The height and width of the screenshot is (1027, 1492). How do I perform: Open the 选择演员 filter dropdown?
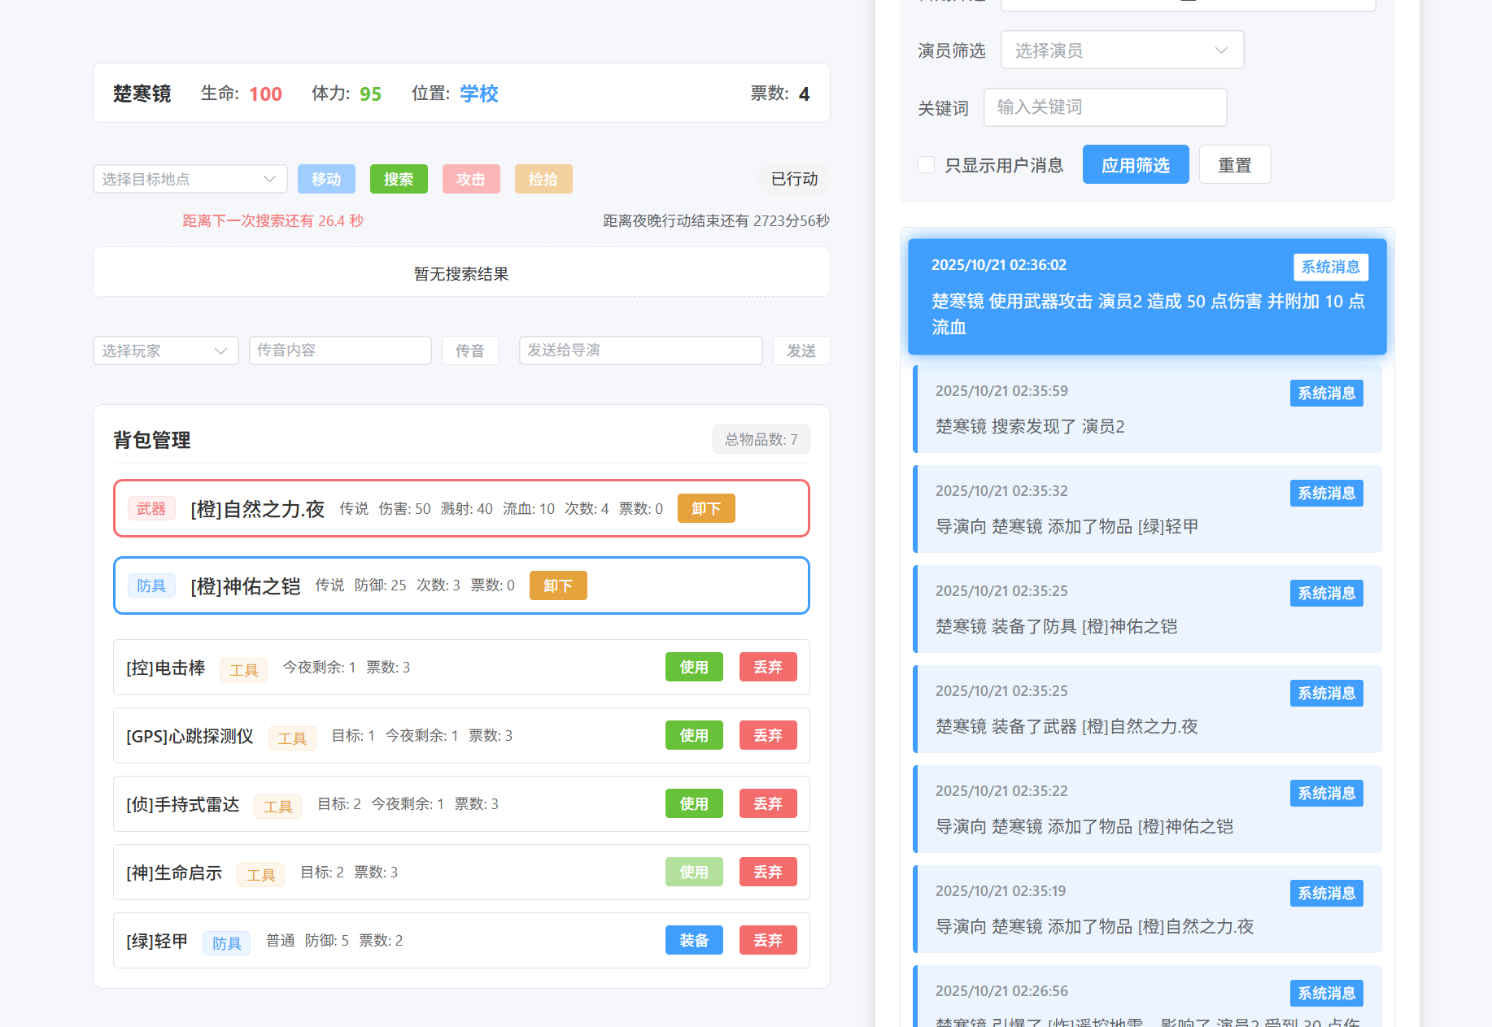(1121, 50)
